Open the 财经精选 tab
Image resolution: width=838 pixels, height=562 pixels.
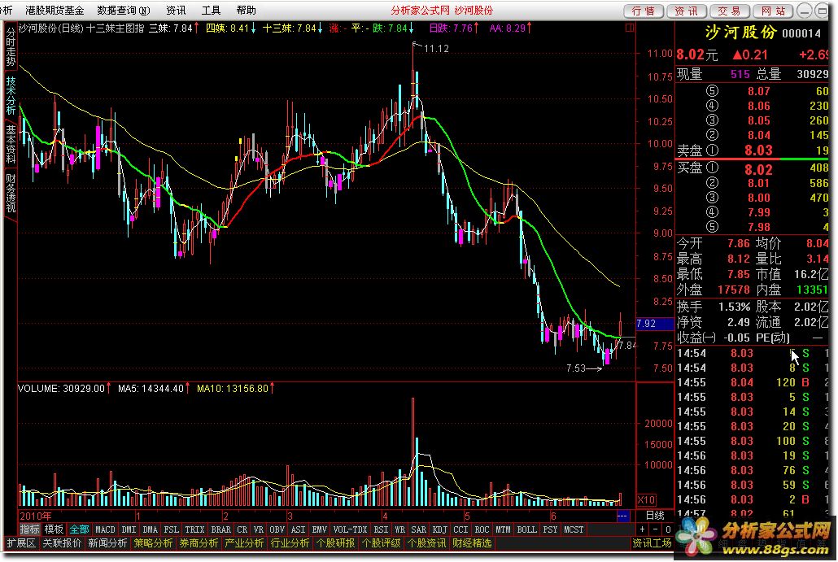[x=472, y=543]
